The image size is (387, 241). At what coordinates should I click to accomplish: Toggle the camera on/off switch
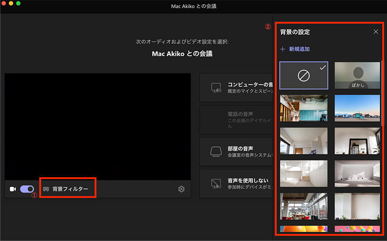click(x=27, y=189)
